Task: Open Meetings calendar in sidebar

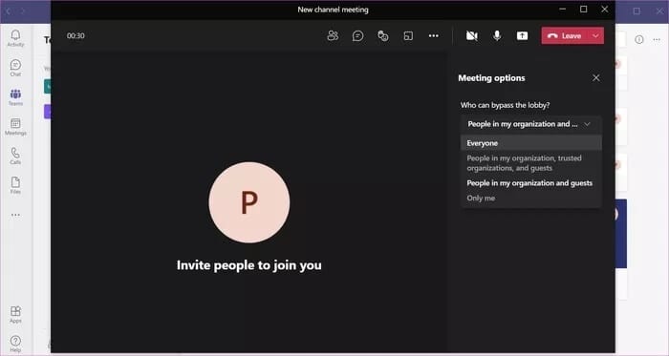Action: click(x=16, y=127)
